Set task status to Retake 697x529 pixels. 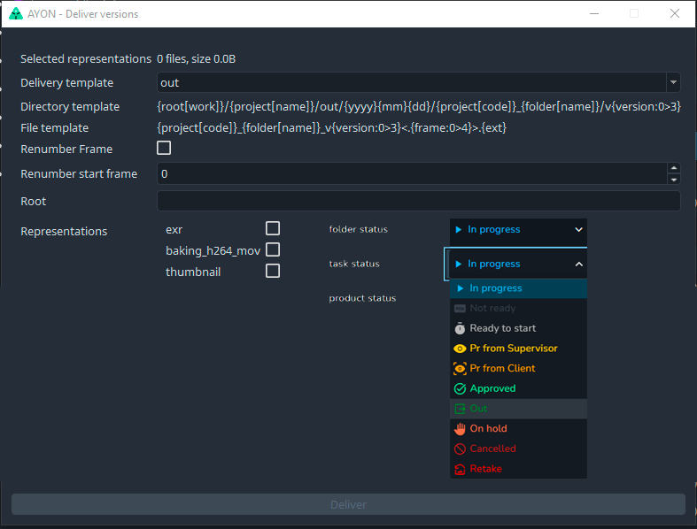[518, 469]
